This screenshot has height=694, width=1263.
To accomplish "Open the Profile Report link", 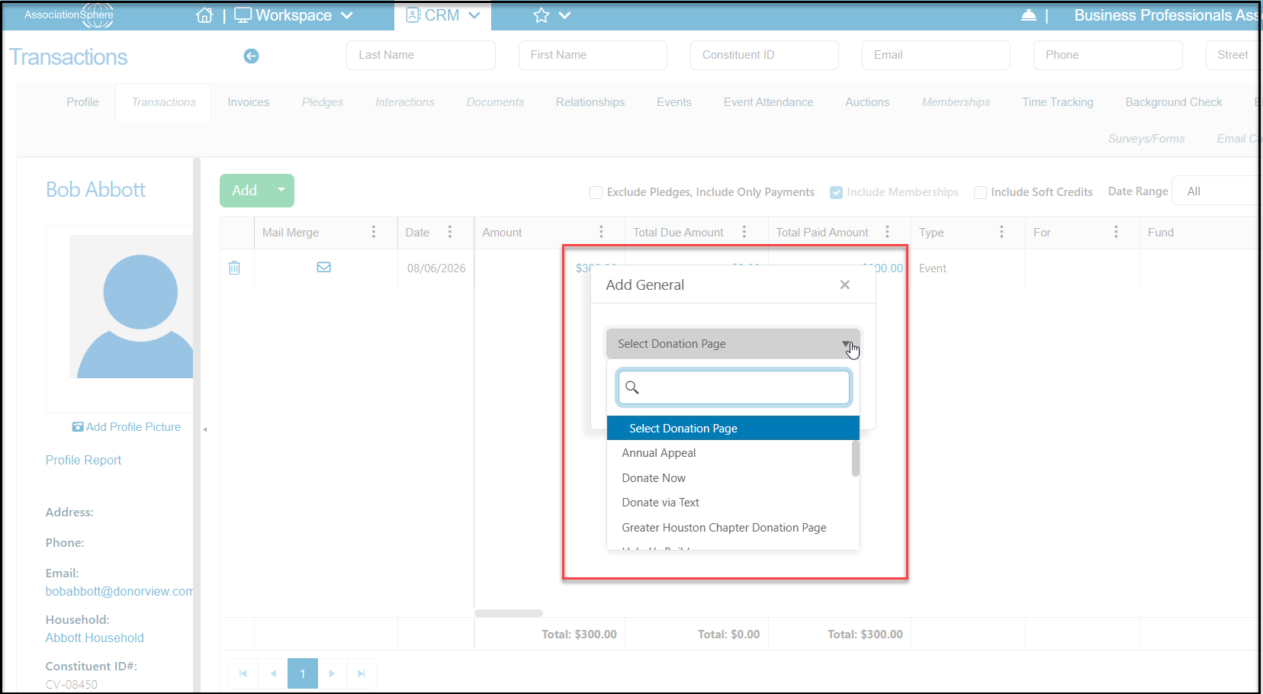I will click(x=83, y=460).
